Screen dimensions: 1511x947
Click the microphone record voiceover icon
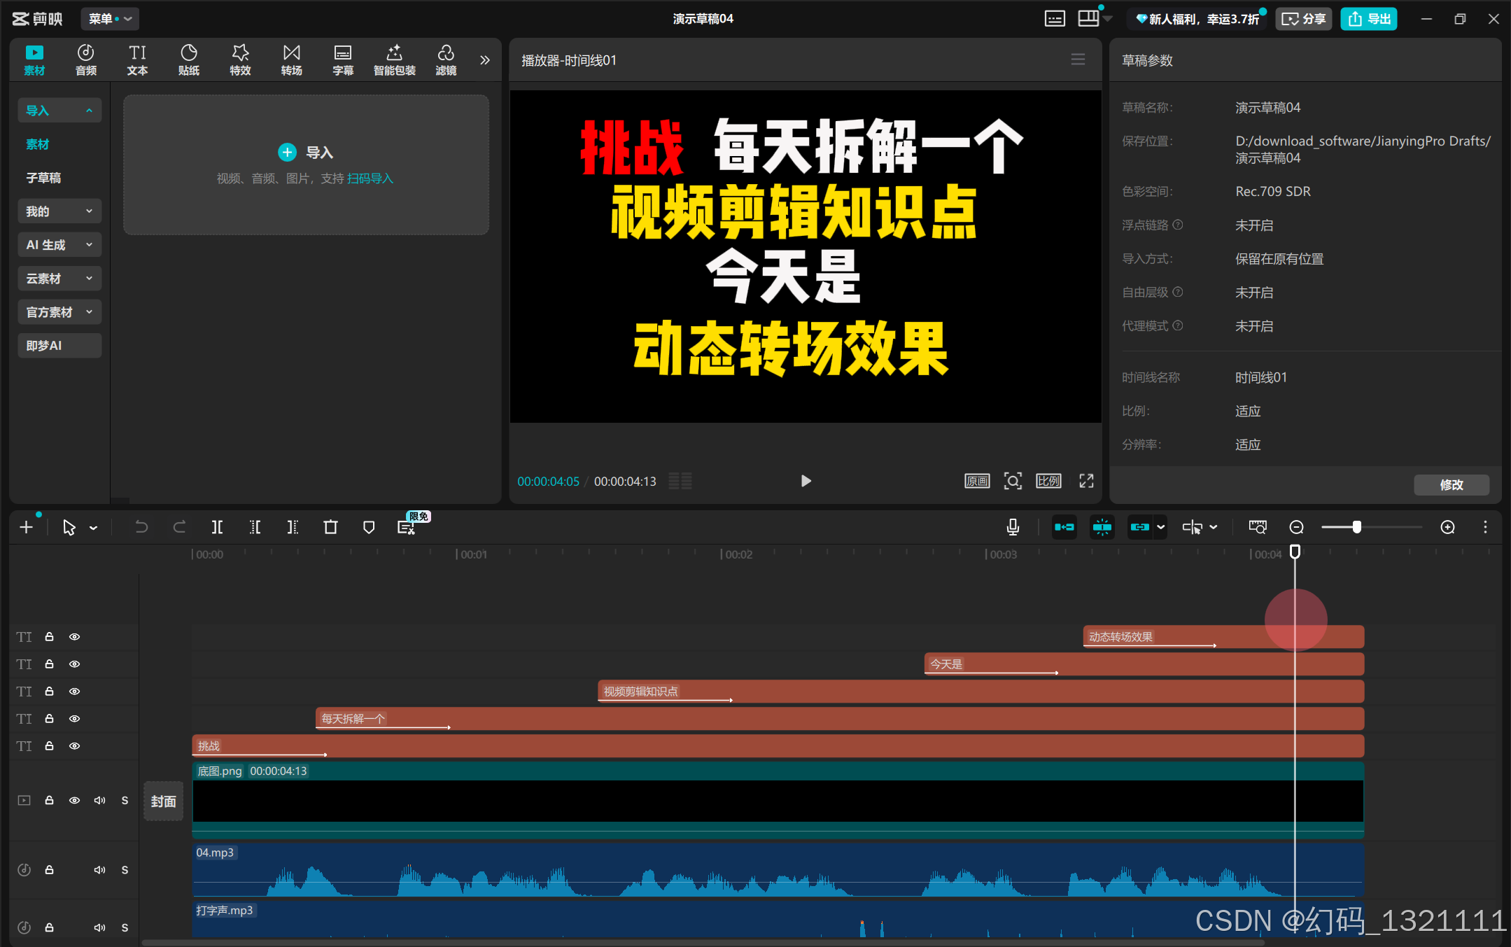(x=1012, y=527)
